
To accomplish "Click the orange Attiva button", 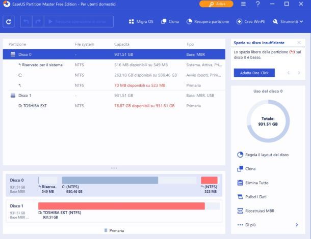I will click(x=216, y=4).
